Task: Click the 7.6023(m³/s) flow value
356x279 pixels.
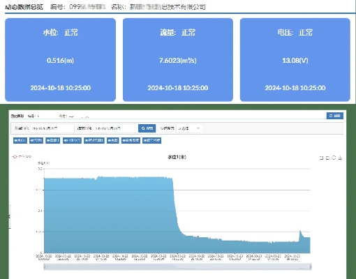Action: (178, 61)
